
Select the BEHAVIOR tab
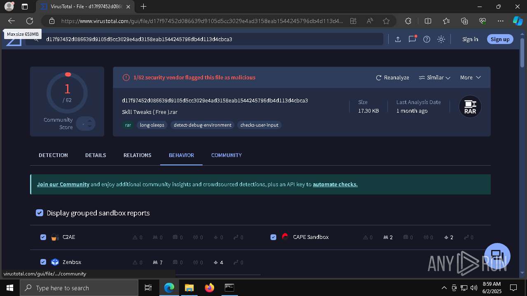click(181, 155)
